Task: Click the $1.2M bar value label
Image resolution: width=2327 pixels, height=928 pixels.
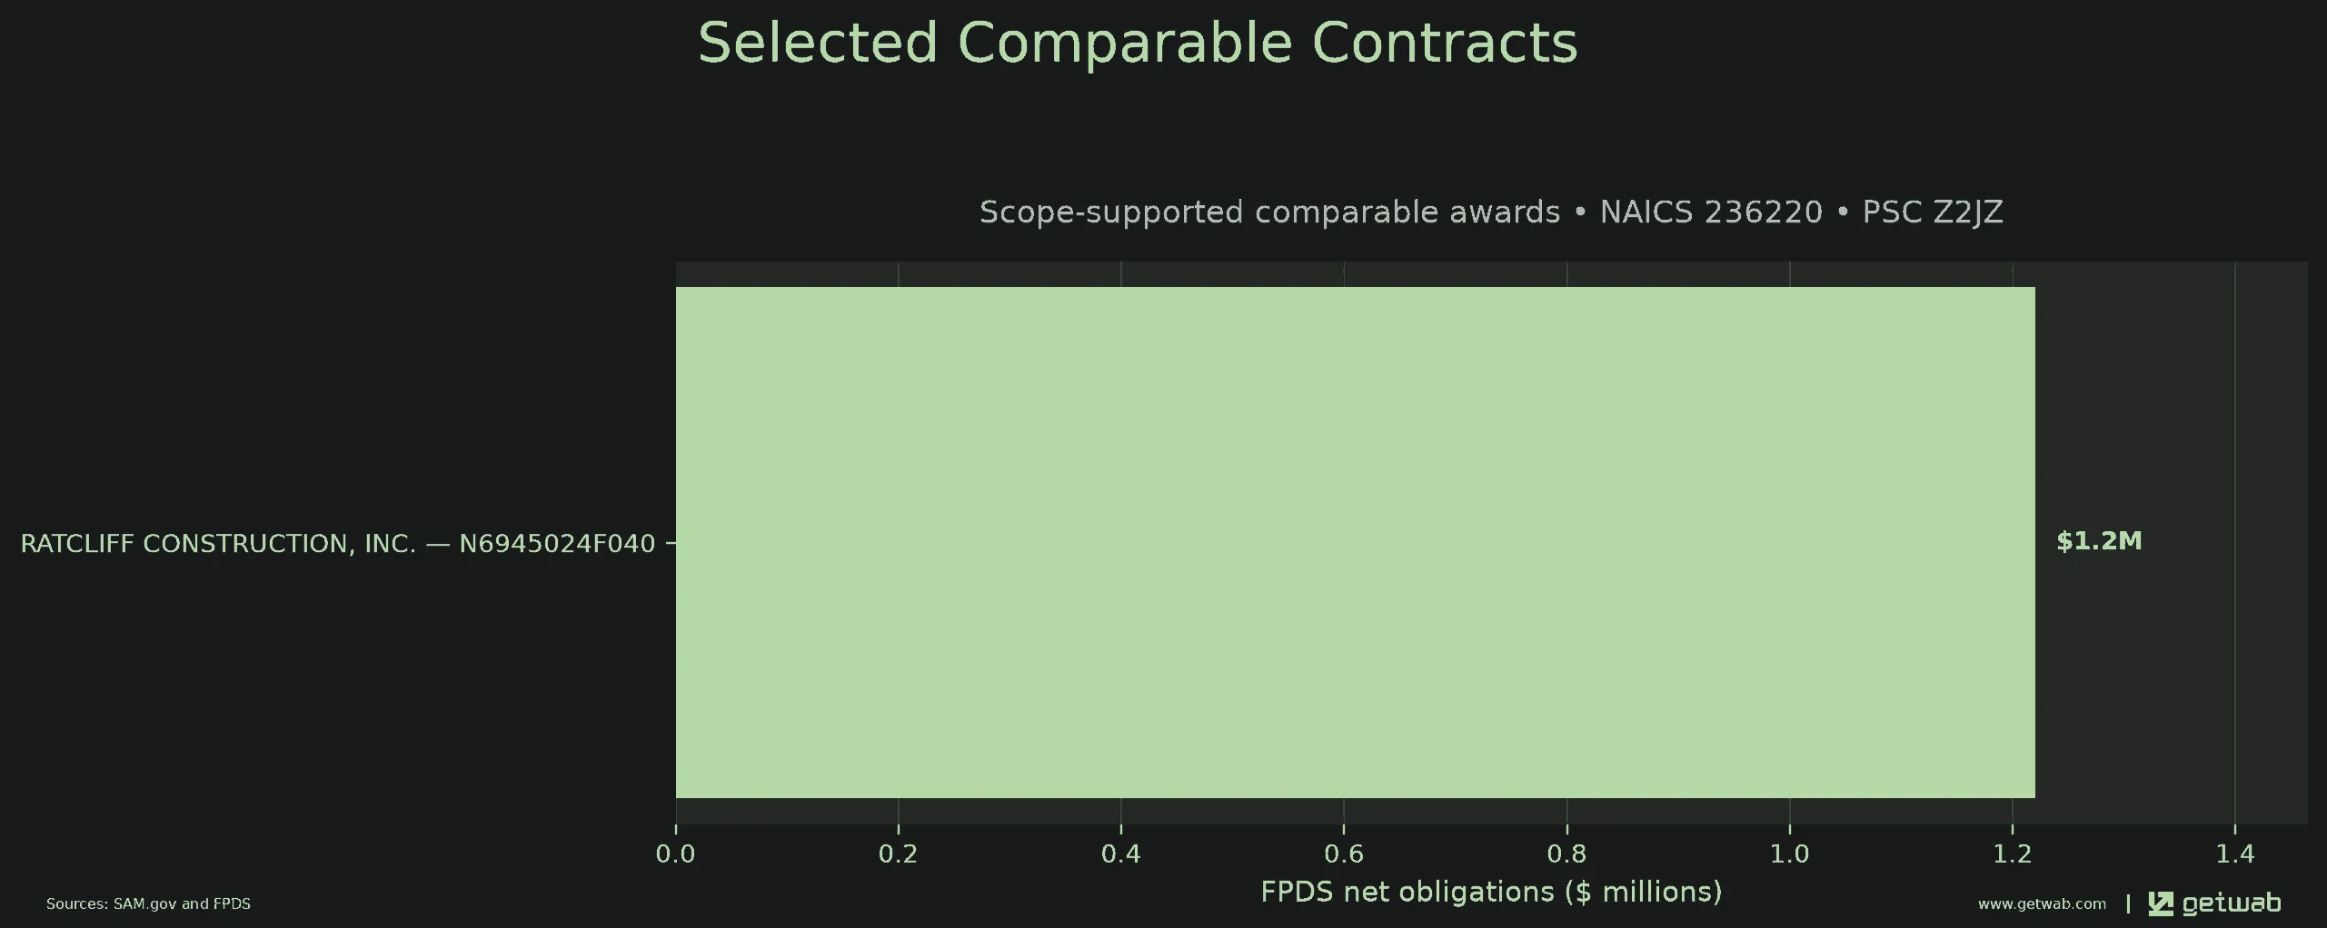Action: pyautogui.click(x=2098, y=541)
